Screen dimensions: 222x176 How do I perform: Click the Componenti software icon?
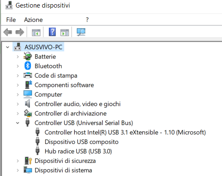click(x=28, y=85)
